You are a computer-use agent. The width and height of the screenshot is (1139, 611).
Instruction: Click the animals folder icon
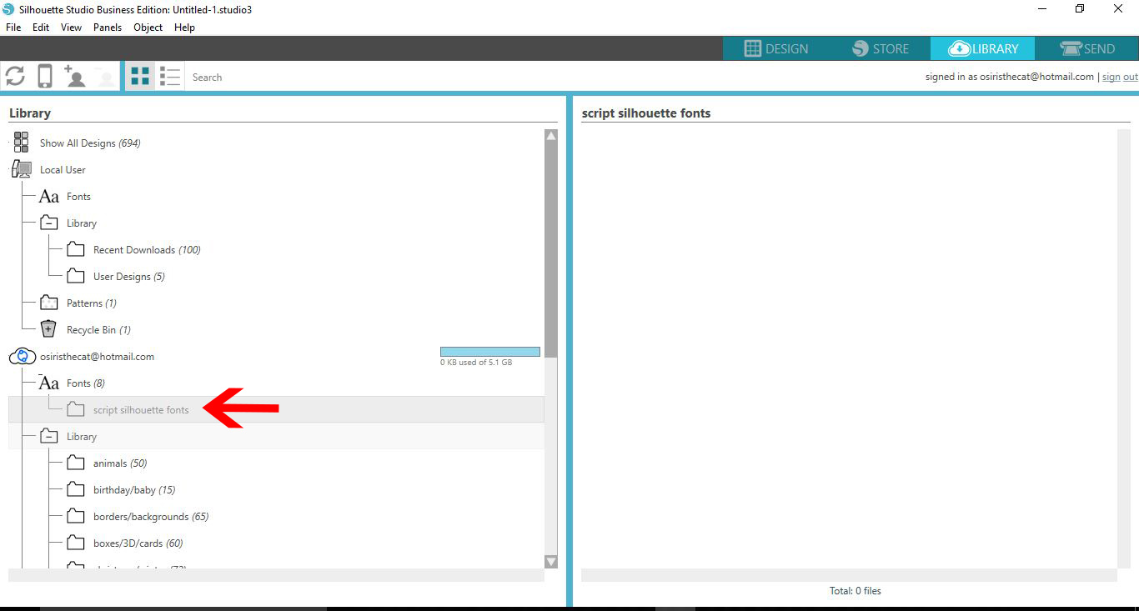[76, 463]
